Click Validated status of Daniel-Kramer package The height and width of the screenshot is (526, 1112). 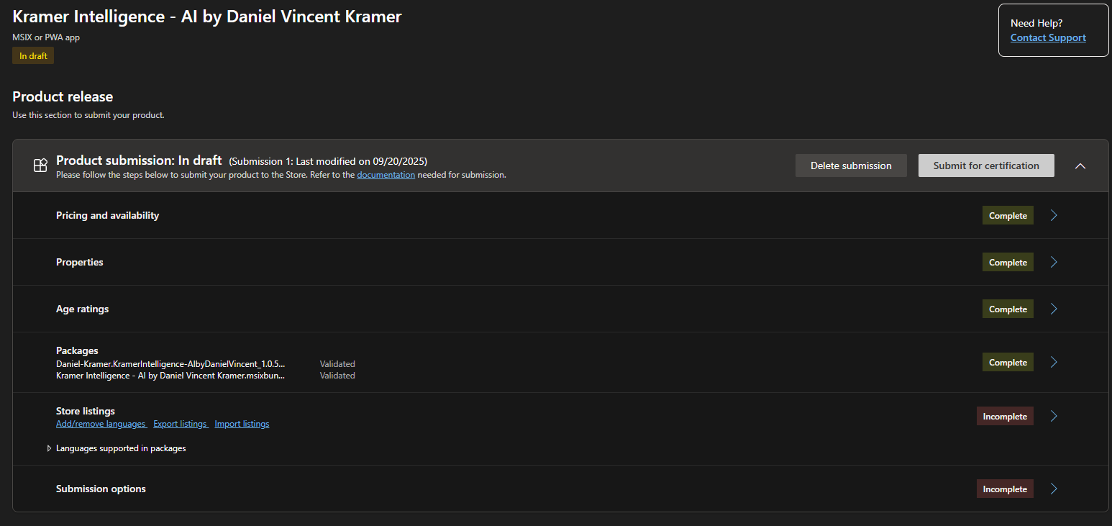337,364
